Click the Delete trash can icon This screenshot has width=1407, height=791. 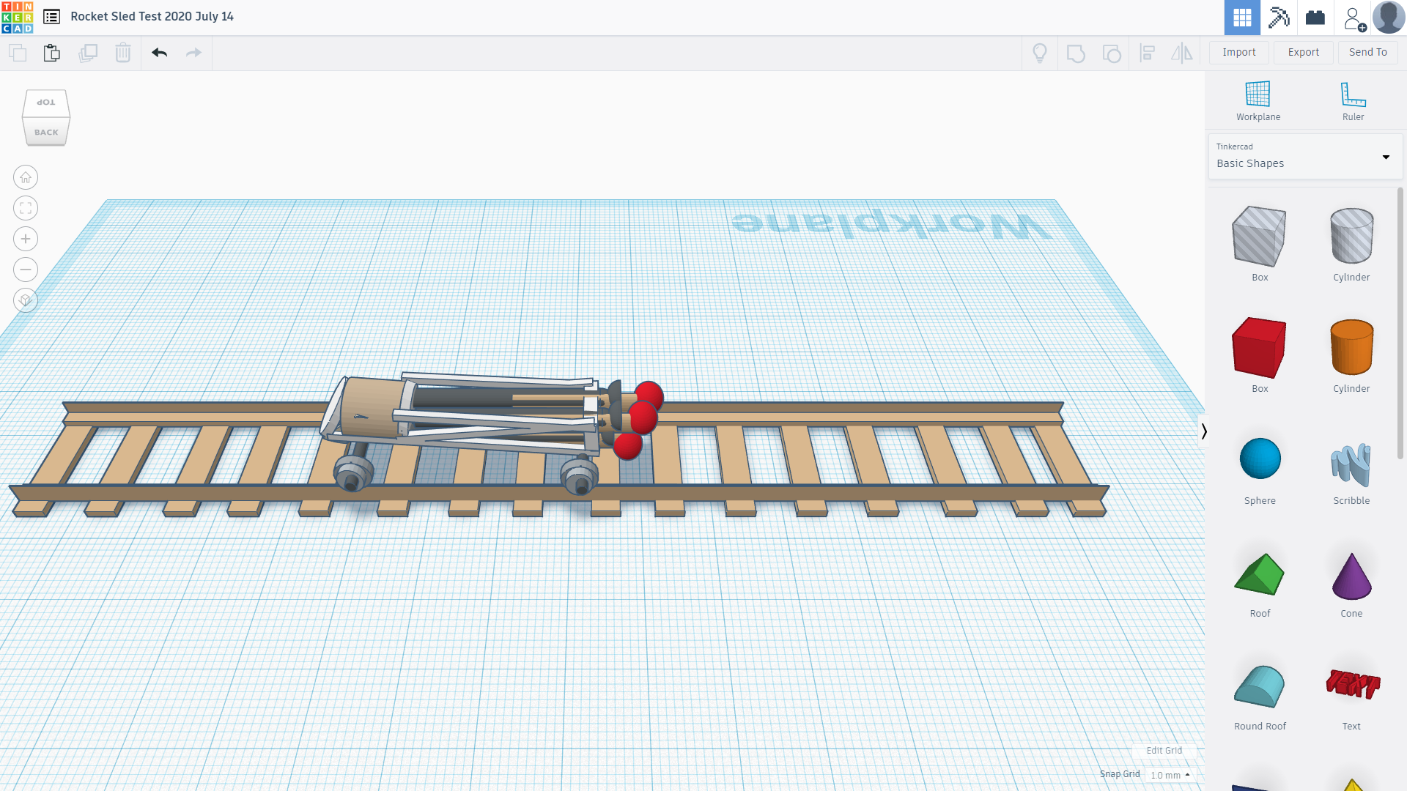pos(123,53)
